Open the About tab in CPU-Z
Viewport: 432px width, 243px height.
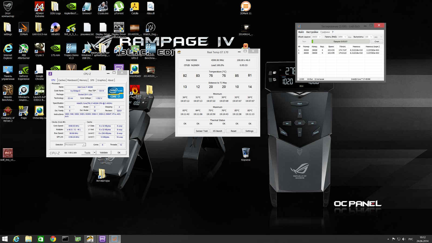point(111,80)
